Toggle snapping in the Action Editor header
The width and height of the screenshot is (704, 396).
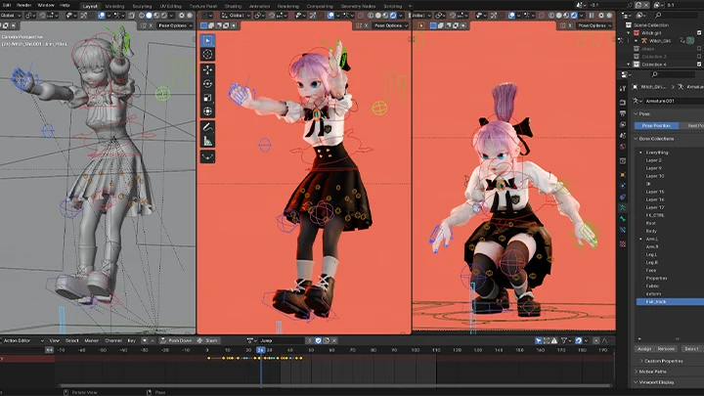tap(579, 341)
